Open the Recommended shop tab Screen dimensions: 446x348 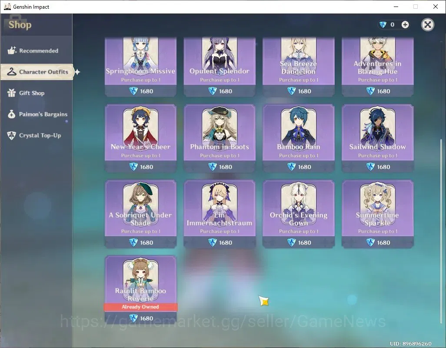click(37, 50)
